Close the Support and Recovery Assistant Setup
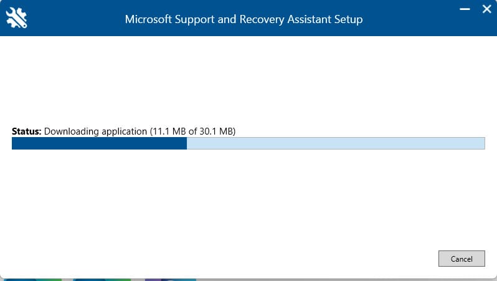This screenshot has width=497, height=281. (x=486, y=9)
